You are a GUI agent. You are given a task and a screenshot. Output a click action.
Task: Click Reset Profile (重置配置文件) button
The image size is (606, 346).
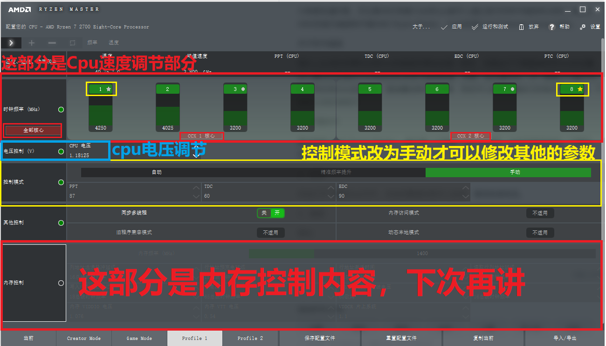(401, 338)
